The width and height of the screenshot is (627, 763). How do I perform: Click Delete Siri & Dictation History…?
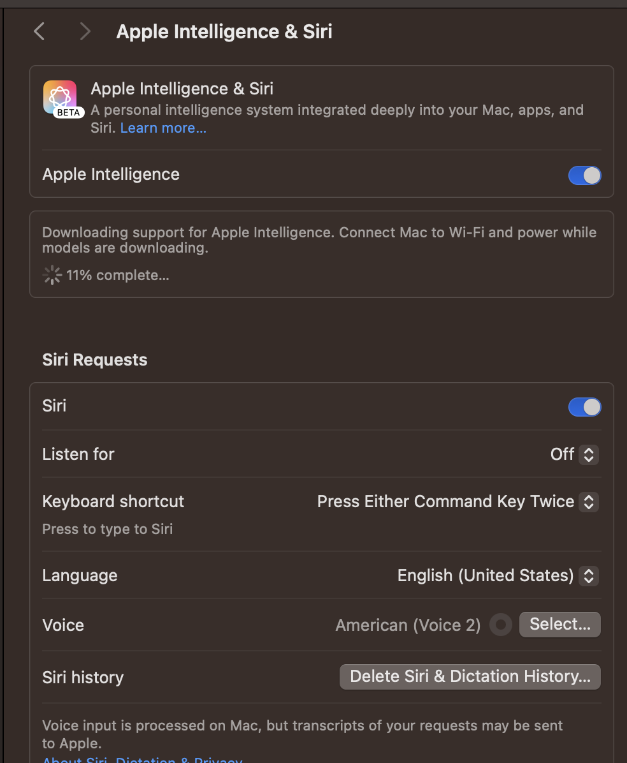coord(470,677)
